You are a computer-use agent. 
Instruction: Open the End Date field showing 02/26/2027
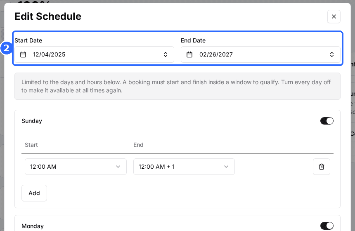260,54
